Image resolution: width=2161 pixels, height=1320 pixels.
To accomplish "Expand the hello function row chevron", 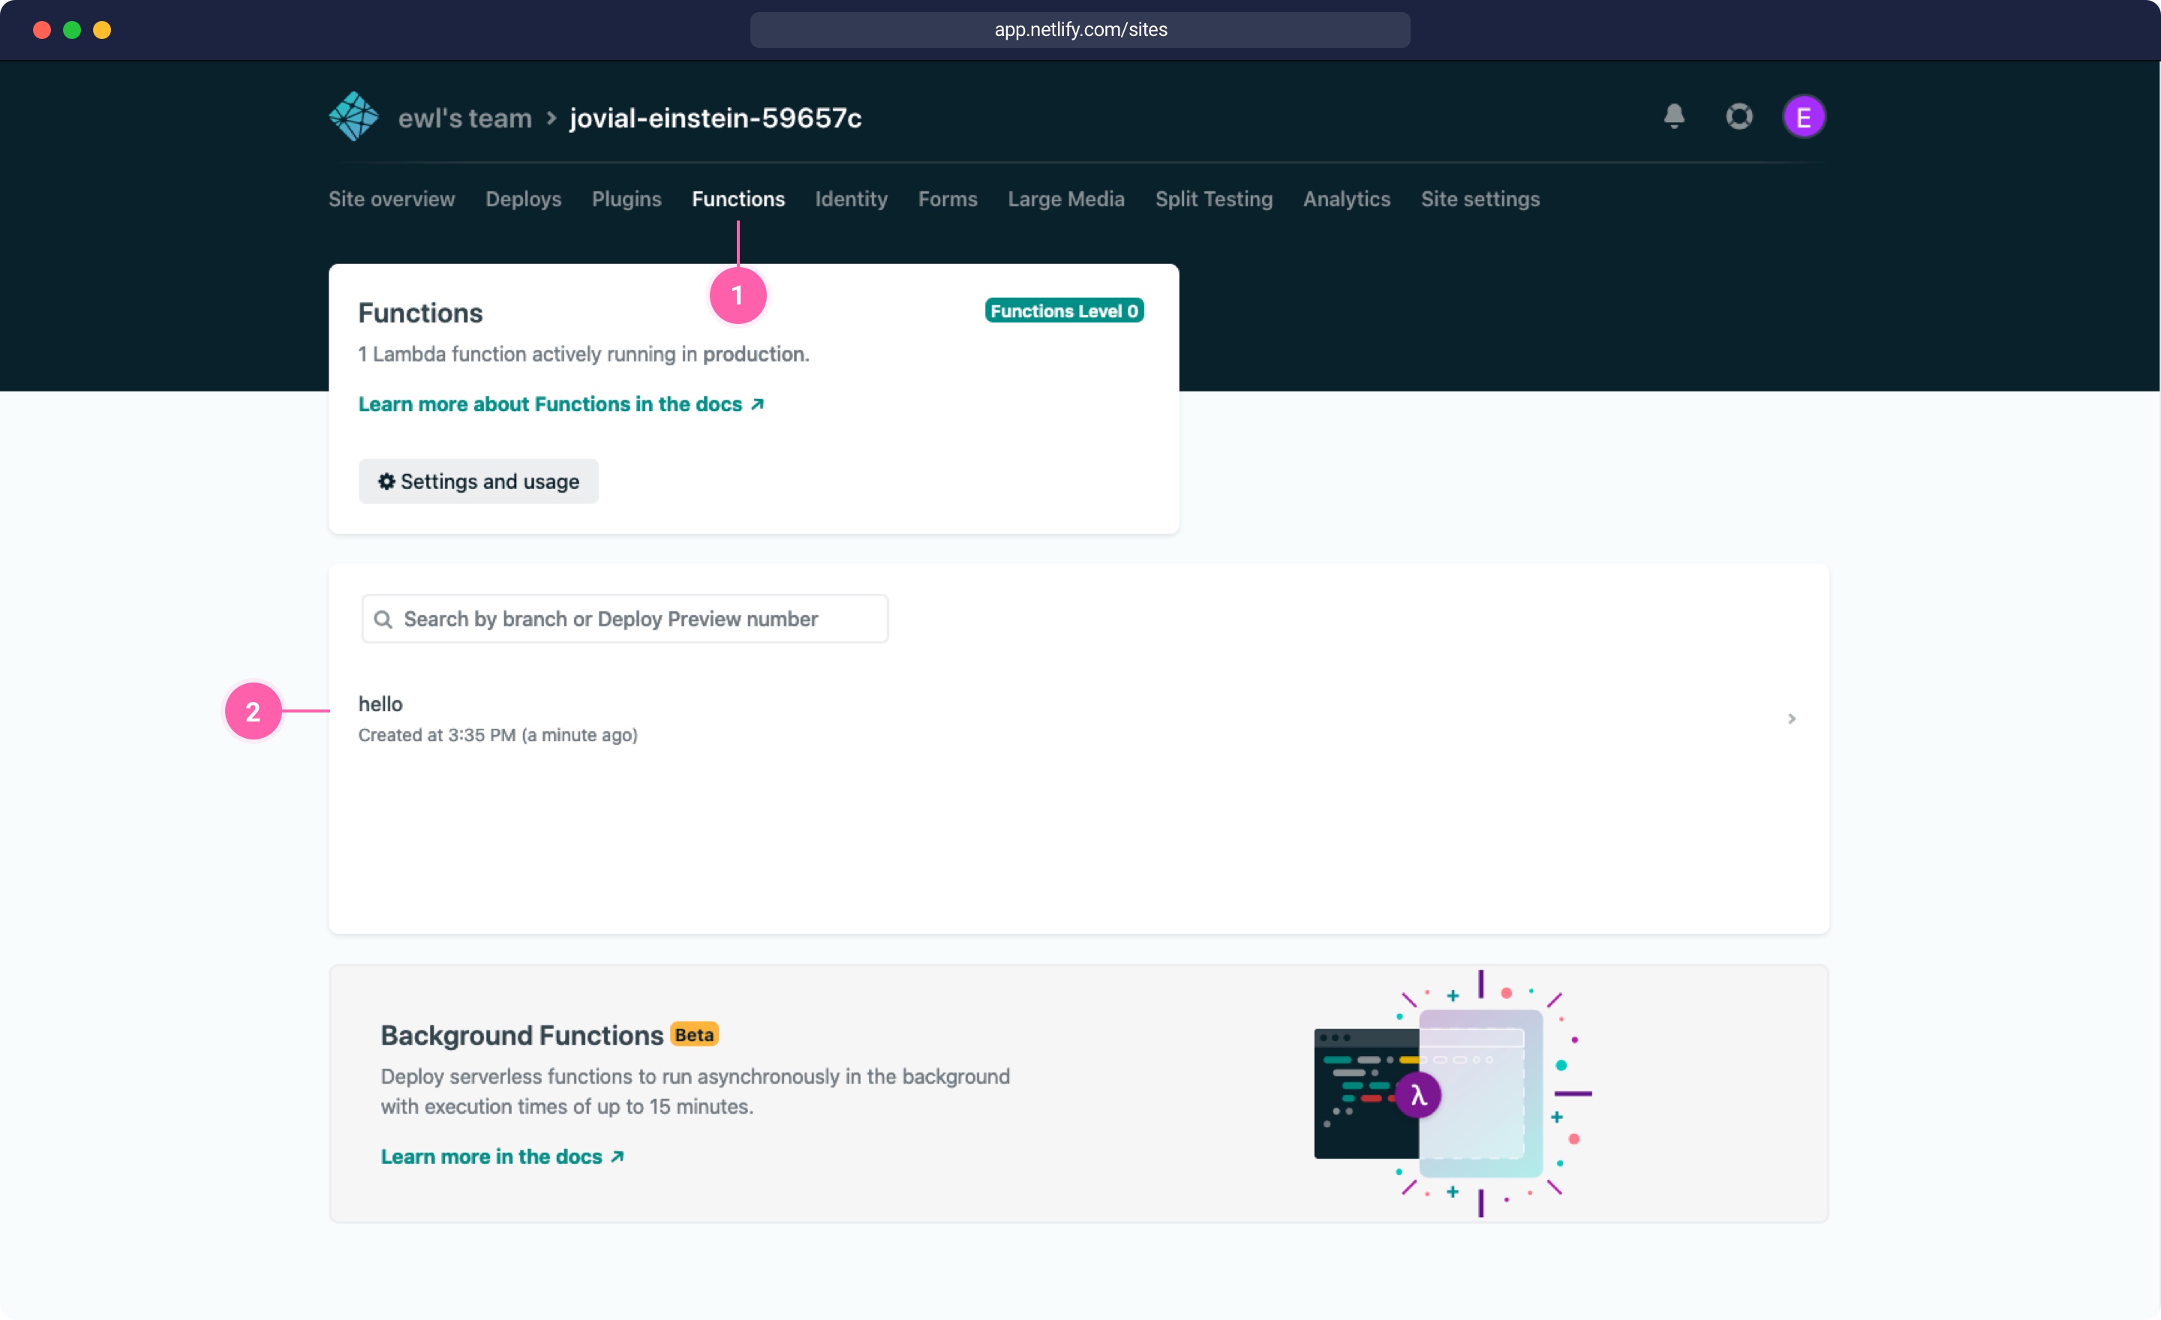I will [x=1792, y=718].
